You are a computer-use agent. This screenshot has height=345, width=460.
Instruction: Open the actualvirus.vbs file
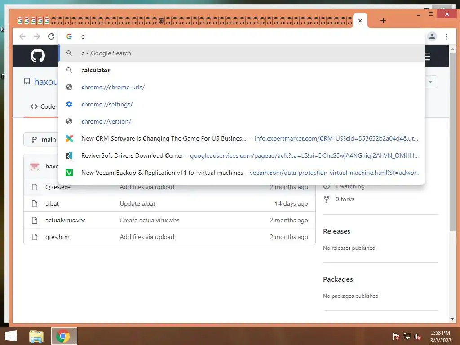tap(66, 220)
